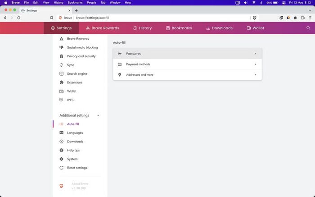The width and height of the screenshot is (315, 197).
Task: Expand Passwords using its right arrow
Action: tap(255, 54)
